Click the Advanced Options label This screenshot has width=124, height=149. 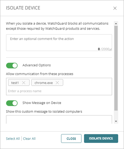click(37, 65)
